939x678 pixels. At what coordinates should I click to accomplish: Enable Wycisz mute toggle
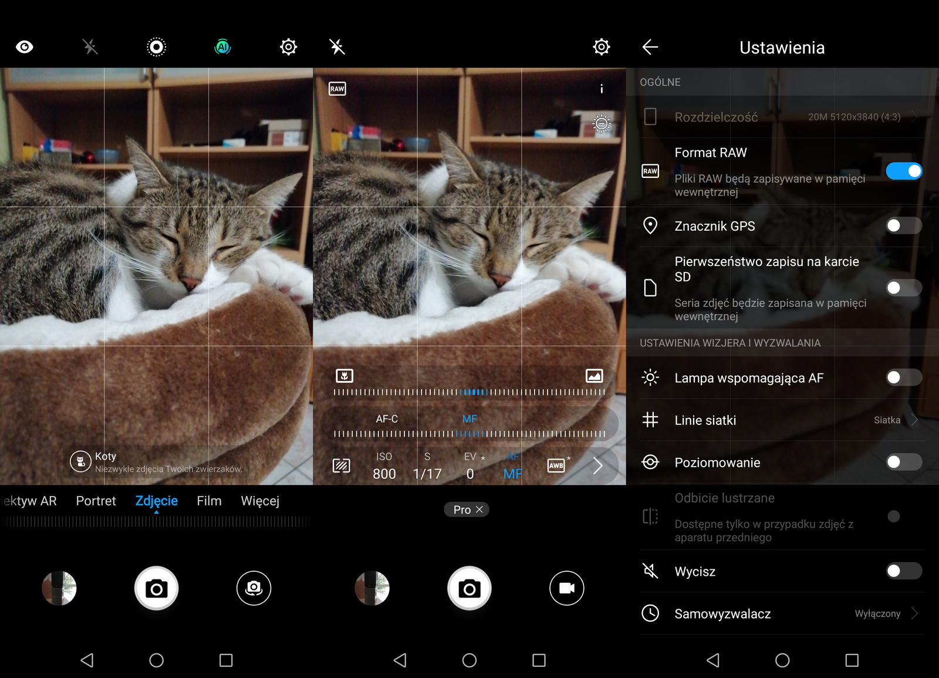(904, 571)
